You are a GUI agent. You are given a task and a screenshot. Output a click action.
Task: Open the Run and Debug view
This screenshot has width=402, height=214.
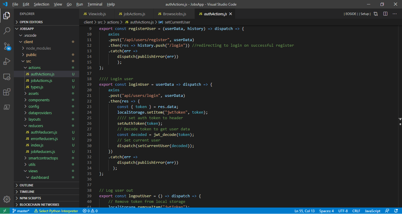click(7, 61)
